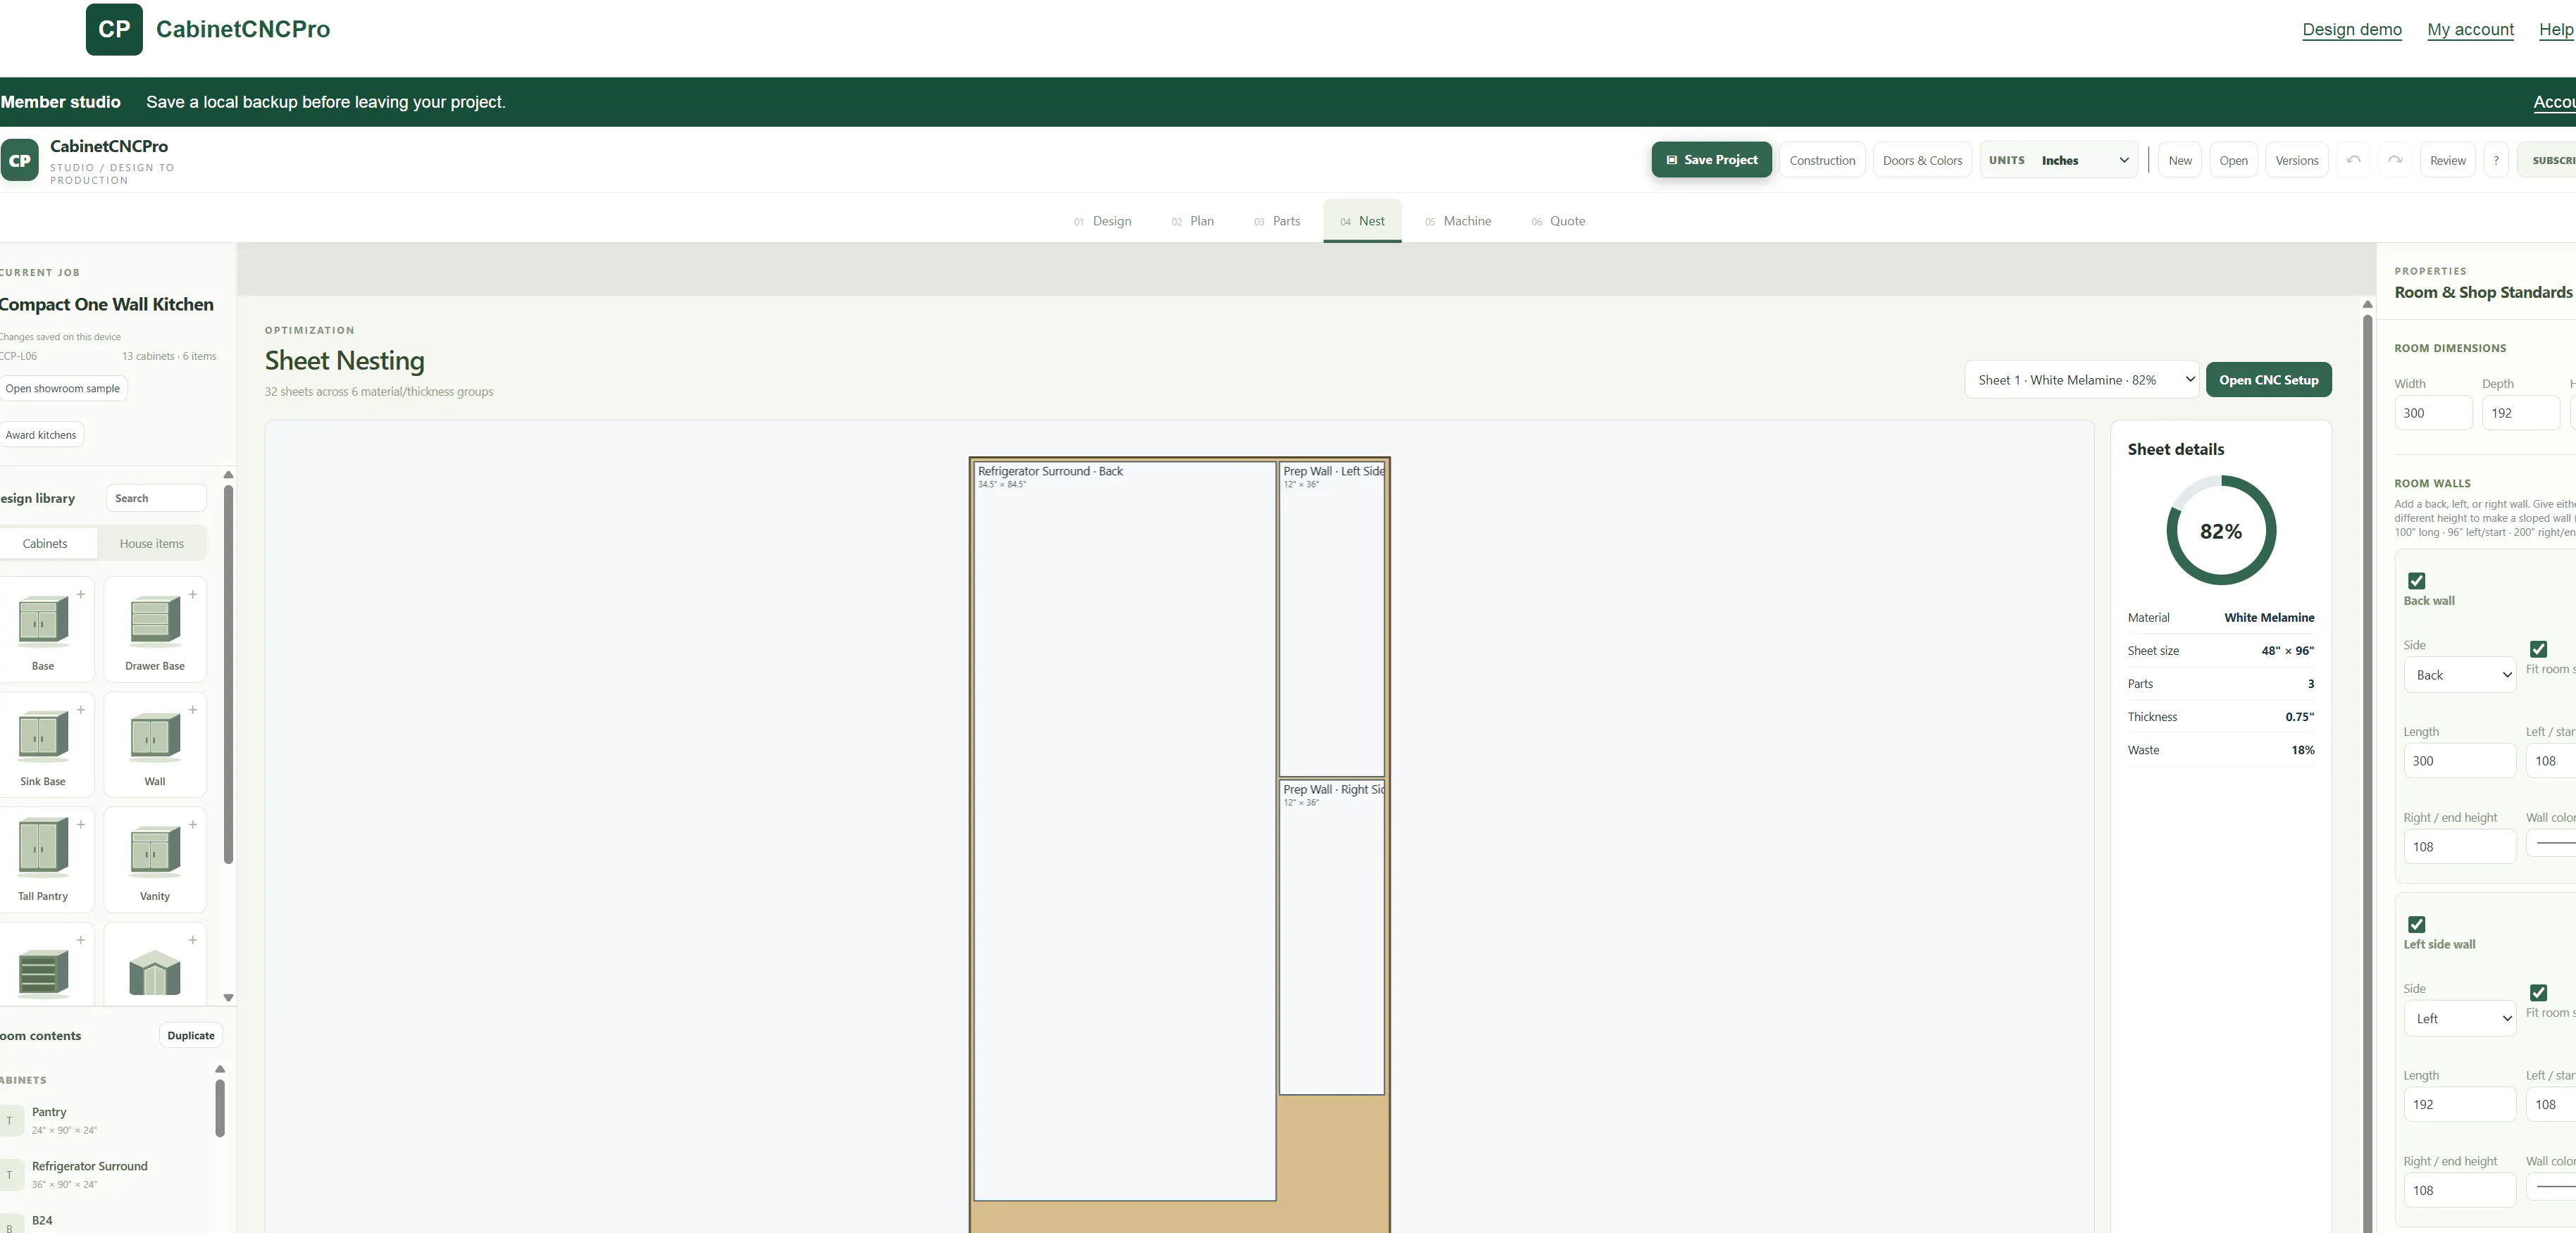Select the Tall Pantry cabinet image
Image resolution: width=2576 pixels, height=1233 pixels.
43,848
